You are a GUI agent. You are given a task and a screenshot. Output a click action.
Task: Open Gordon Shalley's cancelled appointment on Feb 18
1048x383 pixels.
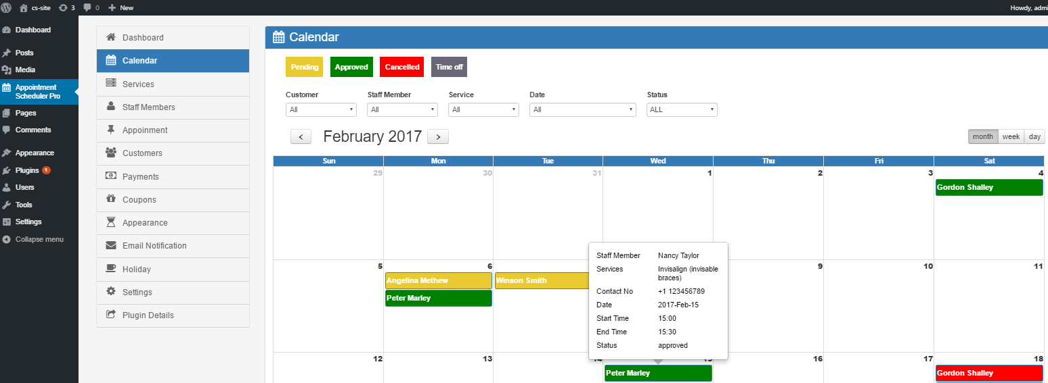989,373
